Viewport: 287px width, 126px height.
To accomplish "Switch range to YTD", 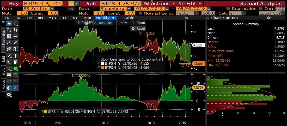I will tap(52, 18).
